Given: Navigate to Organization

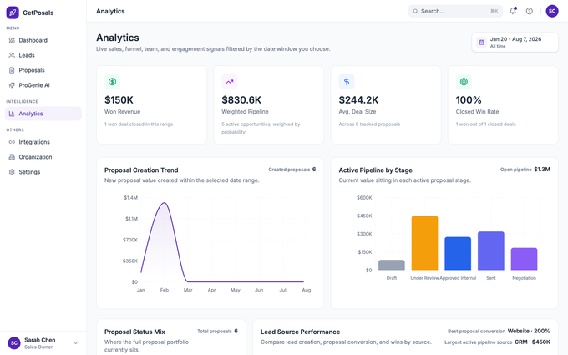Looking at the screenshot, I should (x=43, y=157).
